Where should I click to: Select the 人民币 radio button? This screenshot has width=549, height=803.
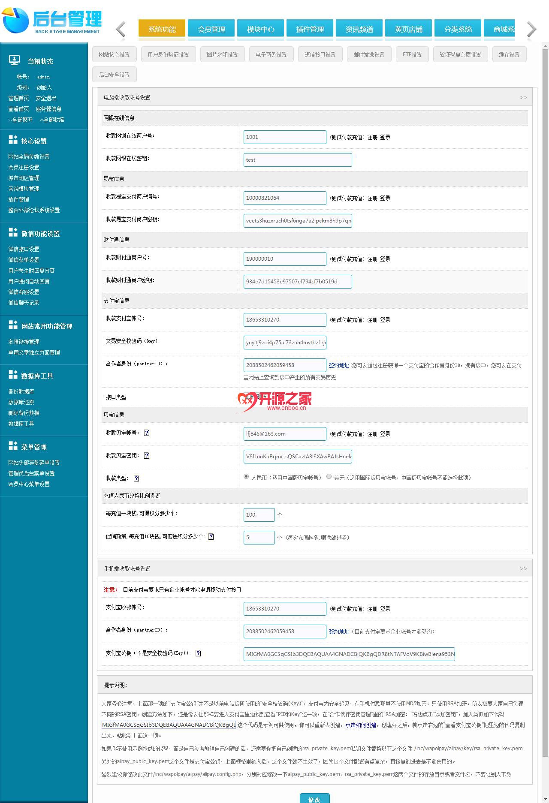(246, 477)
